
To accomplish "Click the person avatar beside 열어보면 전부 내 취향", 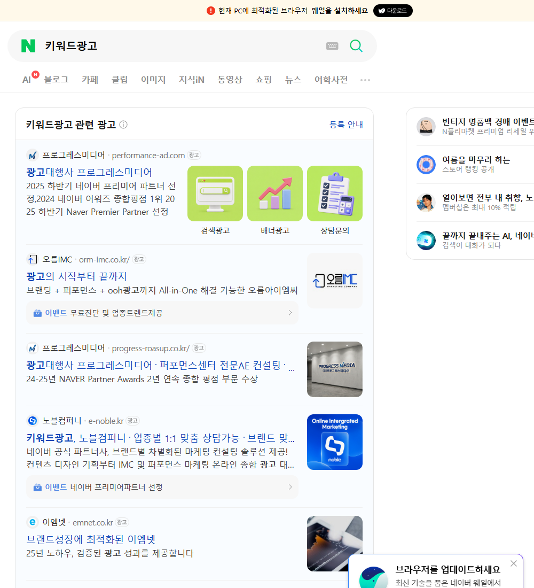I will [426, 203].
